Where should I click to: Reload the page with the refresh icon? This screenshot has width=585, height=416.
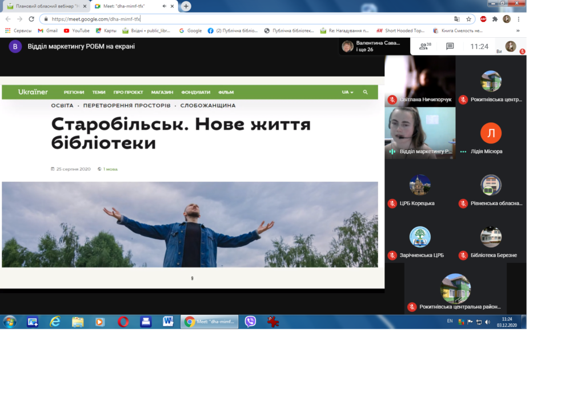pos(31,19)
